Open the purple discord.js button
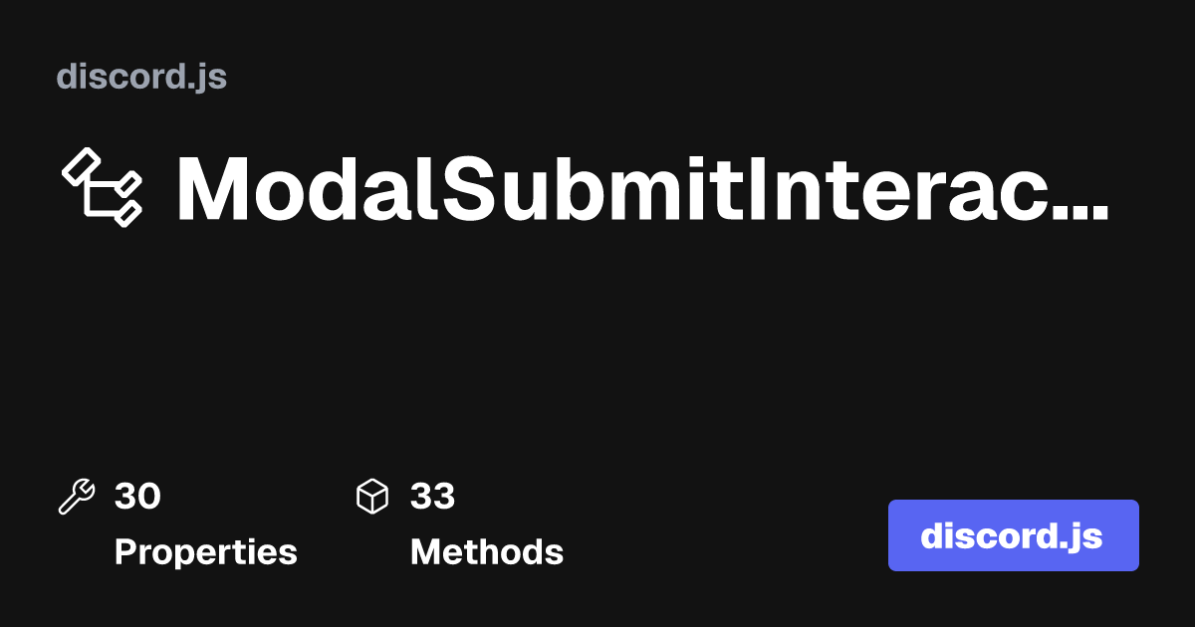Image resolution: width=1195 pixels, height=627 pixels. pyautogui.click(x=1013, y=535)
